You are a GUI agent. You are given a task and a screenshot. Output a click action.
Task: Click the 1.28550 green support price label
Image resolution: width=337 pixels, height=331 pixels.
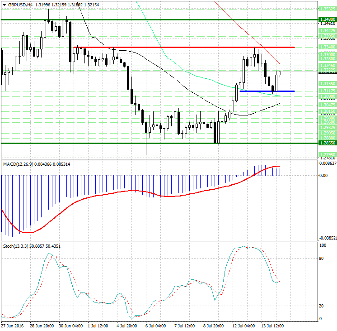(328, 143)
